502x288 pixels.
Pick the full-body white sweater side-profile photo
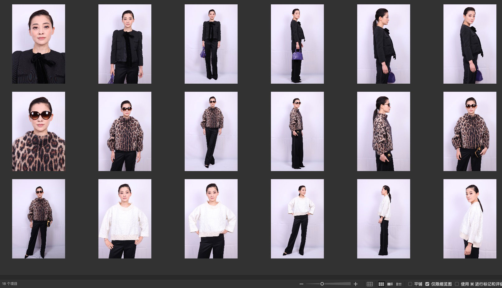point(384,219)
